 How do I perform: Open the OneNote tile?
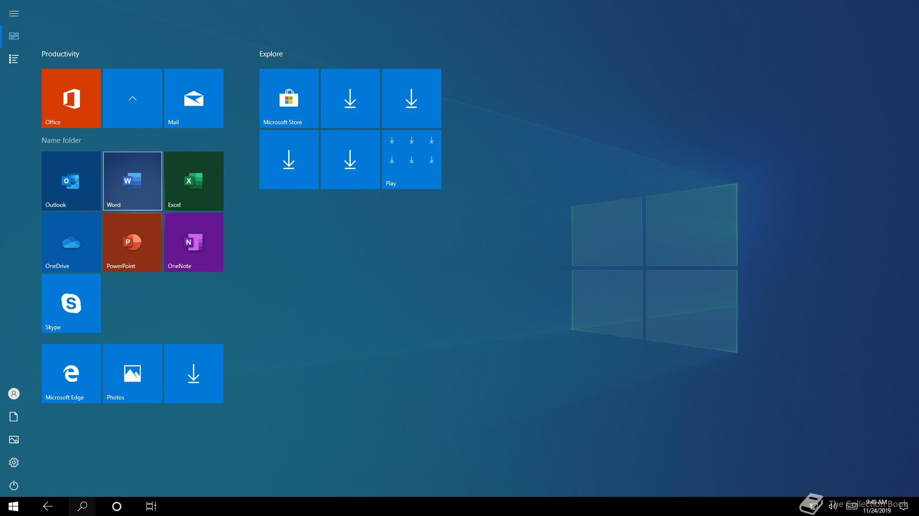click(194, 242)
